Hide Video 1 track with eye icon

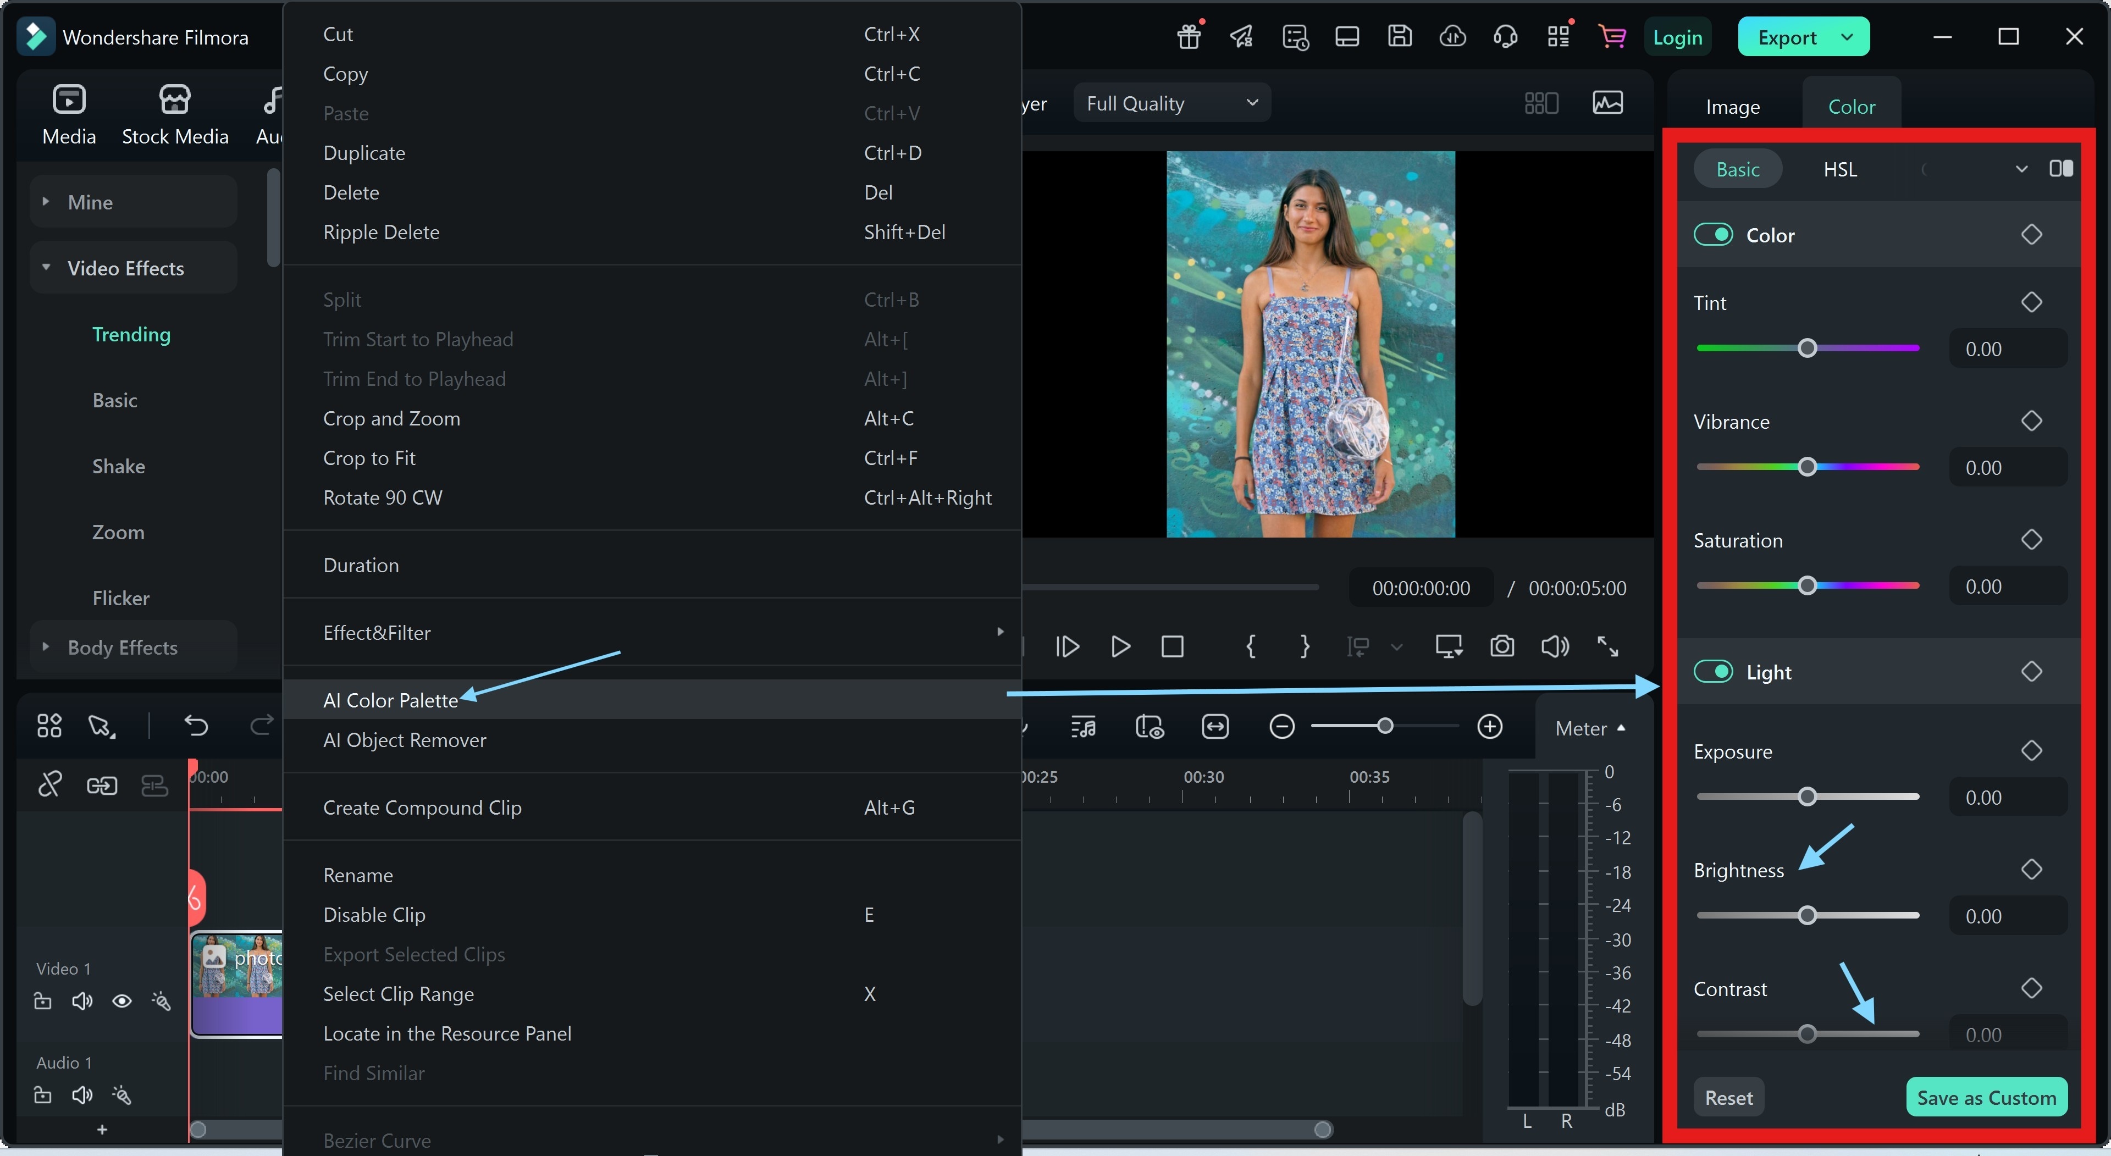(x=122, y=1001)
